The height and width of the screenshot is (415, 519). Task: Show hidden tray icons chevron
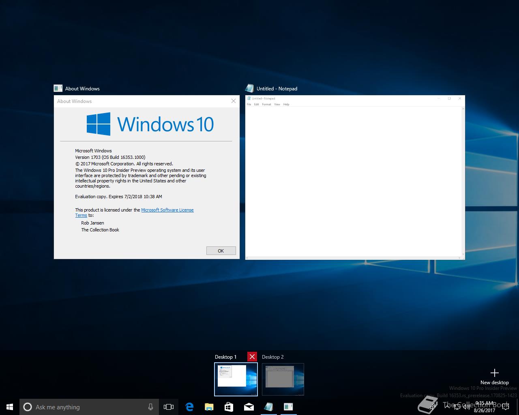point(447,407)
